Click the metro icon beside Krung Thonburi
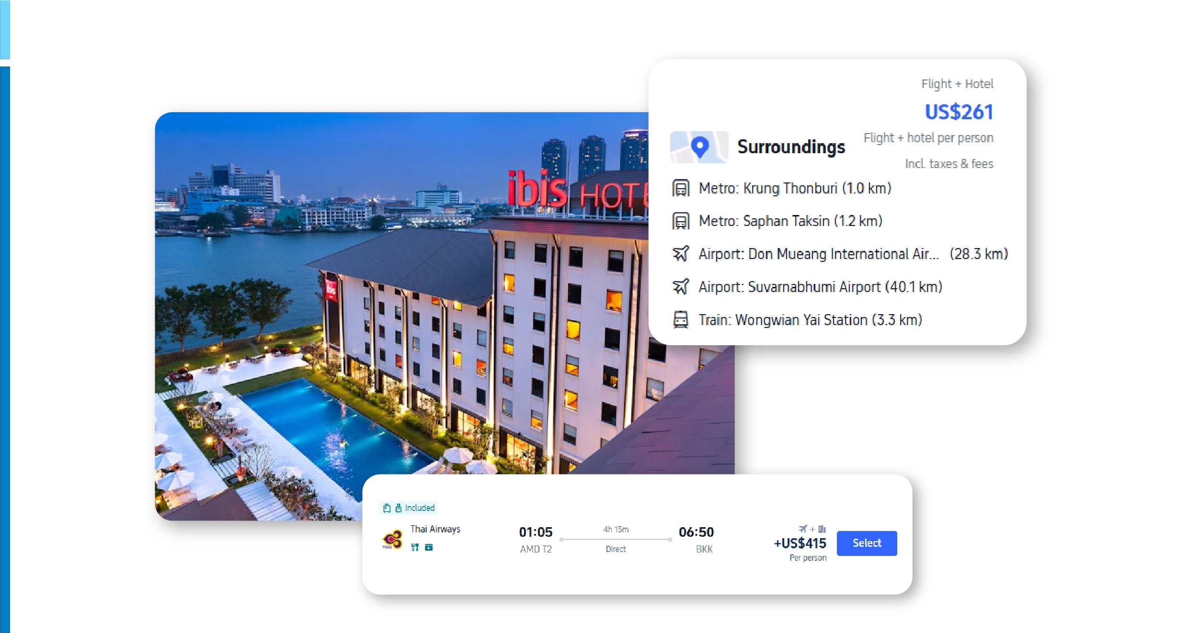 681,188
